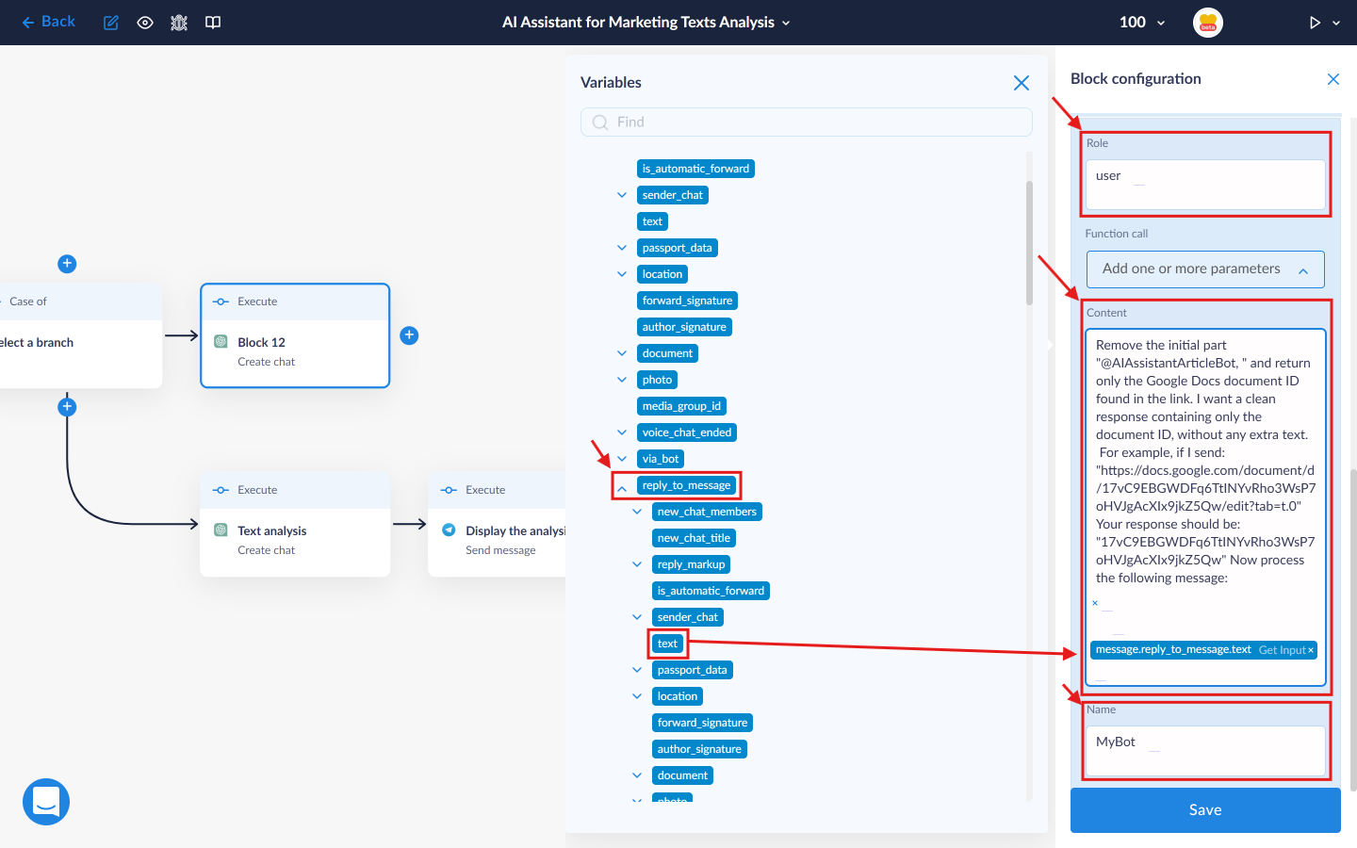Viewport: 1357px width, 848px height.
Task: Expand the second location variable
Action: tap(637, 696)
